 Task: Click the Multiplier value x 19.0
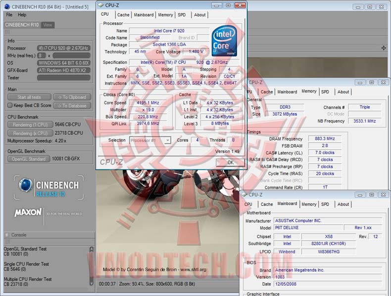click(x=148, y=110)
